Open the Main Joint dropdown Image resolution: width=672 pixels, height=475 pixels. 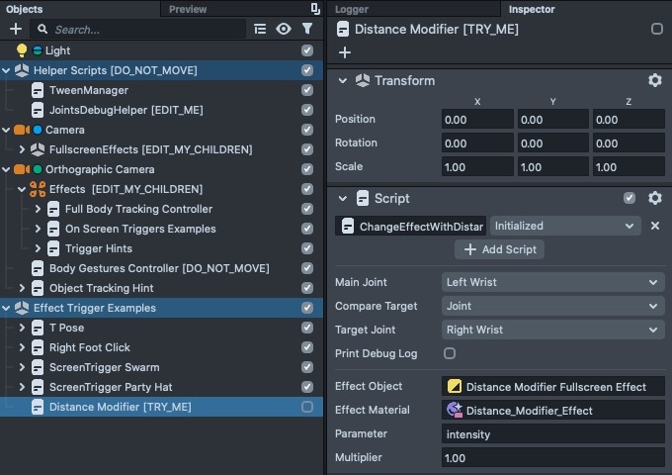tap(552, 282)
